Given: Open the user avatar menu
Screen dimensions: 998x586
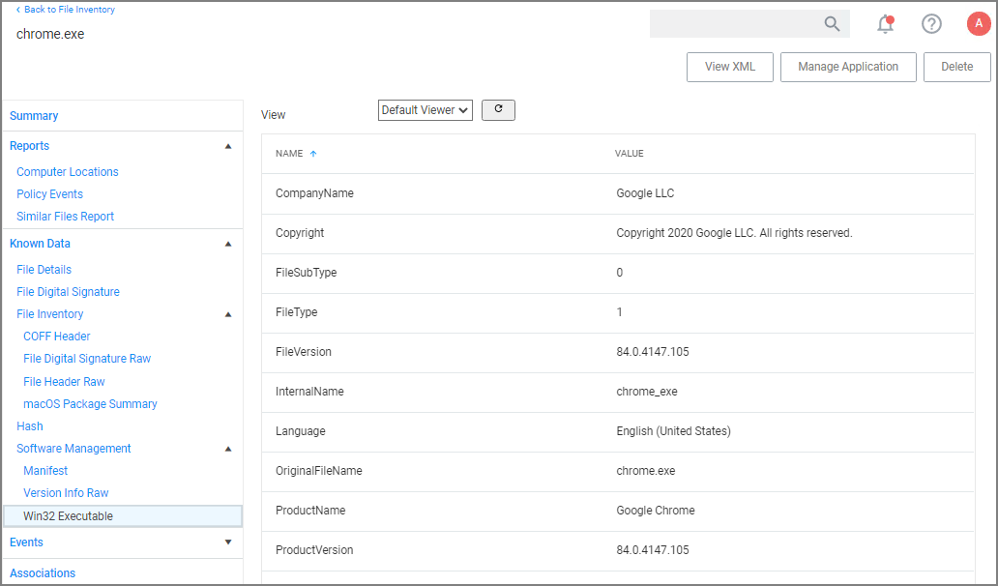Looking at the screenshot, I should (x=978, y=23).
